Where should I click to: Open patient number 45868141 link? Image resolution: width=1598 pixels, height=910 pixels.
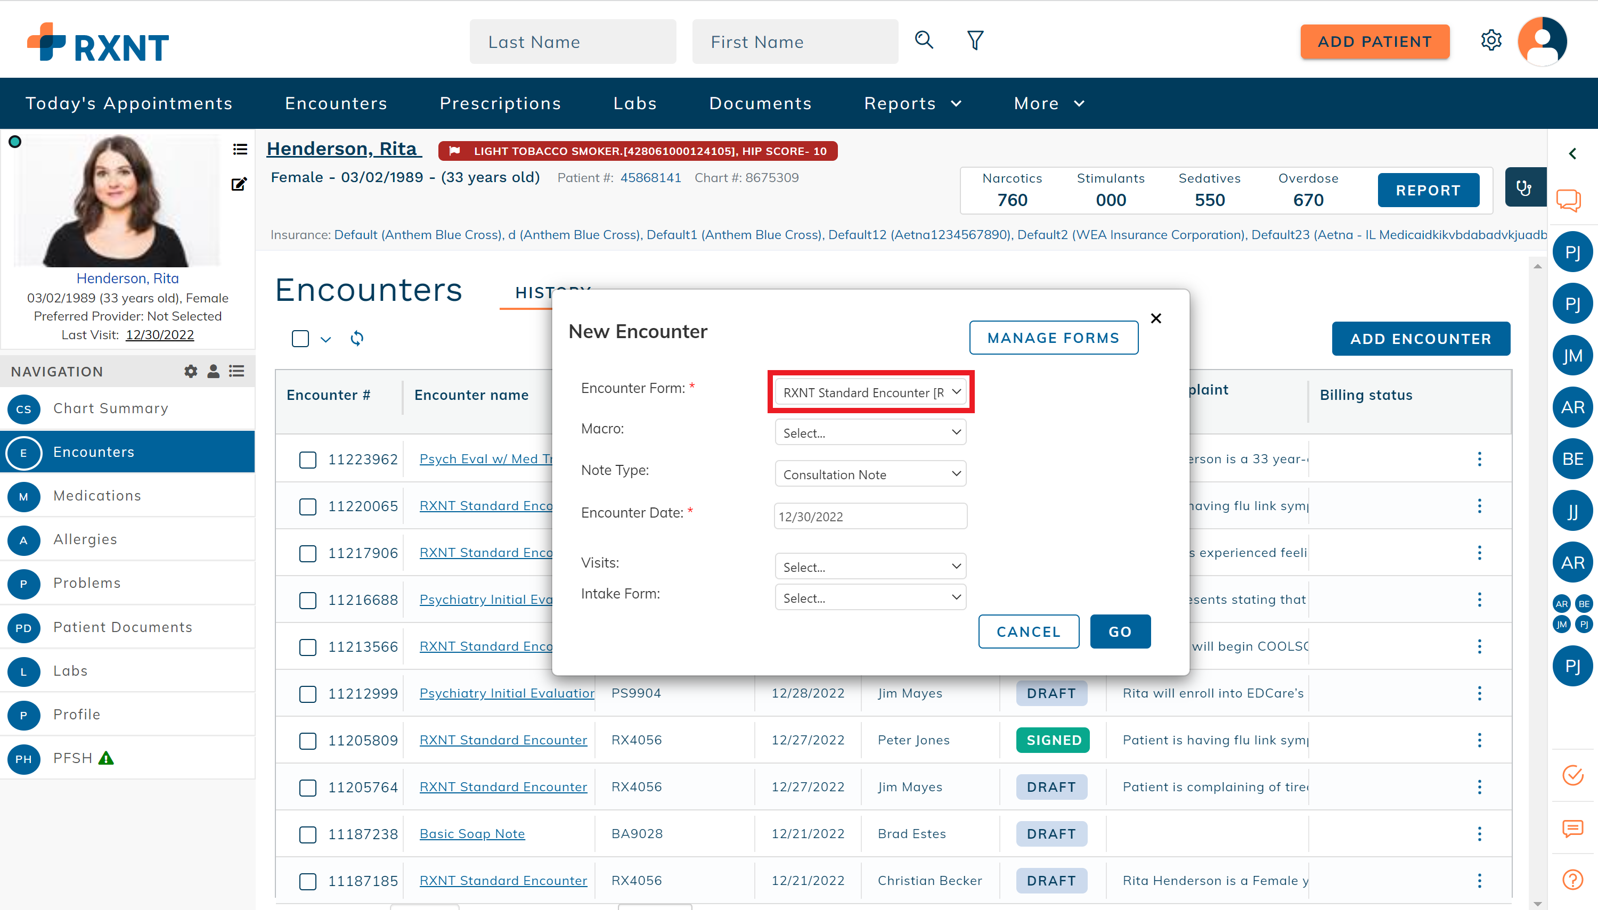tap(650, 177)
